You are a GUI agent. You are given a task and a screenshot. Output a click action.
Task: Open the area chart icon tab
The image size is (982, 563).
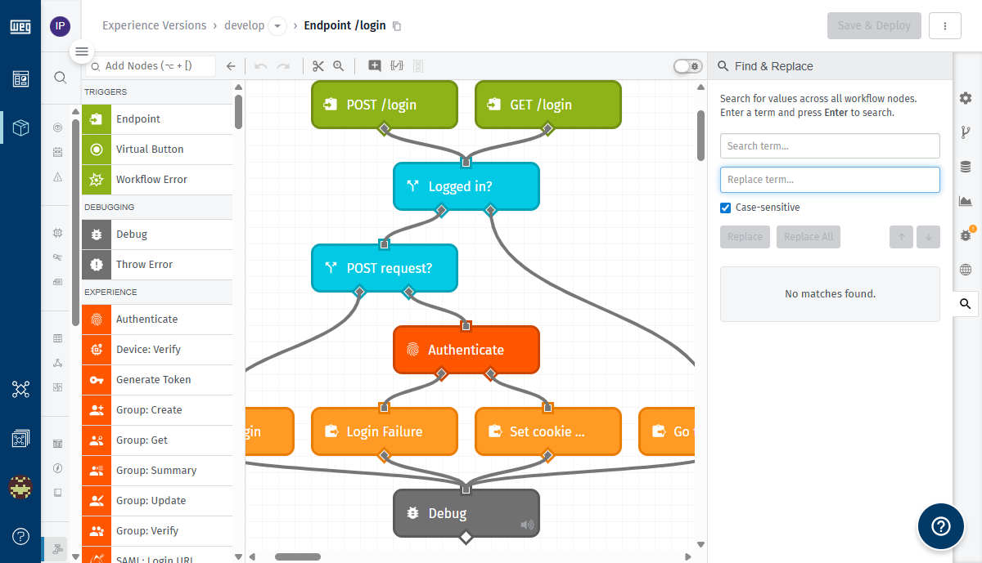(966, 201)
